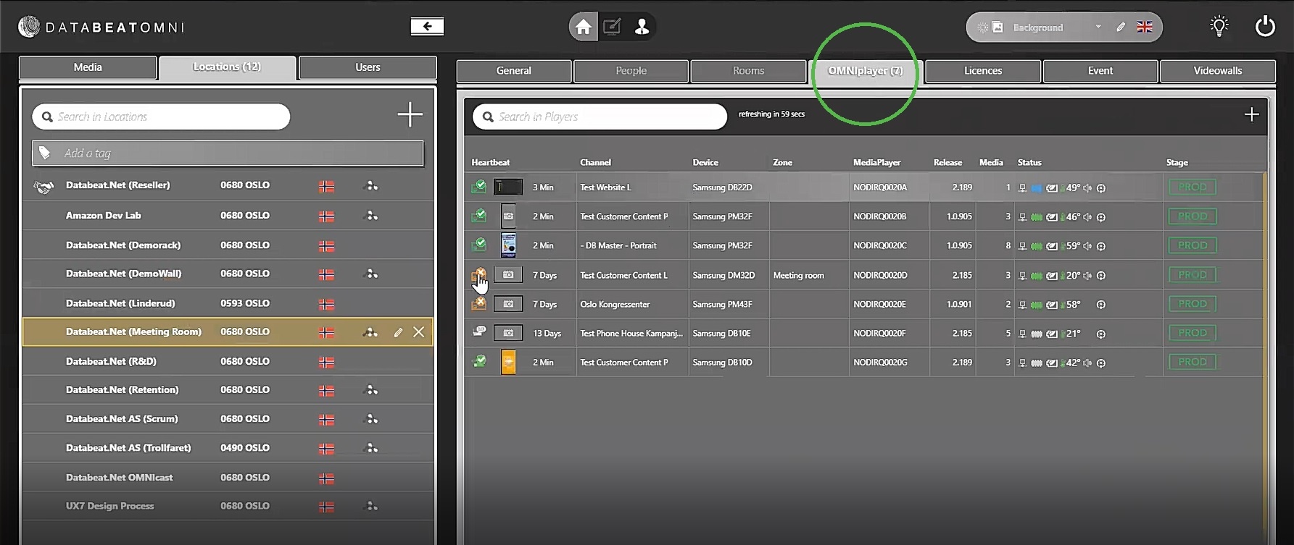Click heartbeat status icon for NODIRQ0020A

point(479,187)
